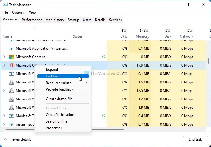Image resolution: width=211 pixels, height=147 pixels.
Task: Click the process icon in the 1.2 MB memory row
Action: 11,99
